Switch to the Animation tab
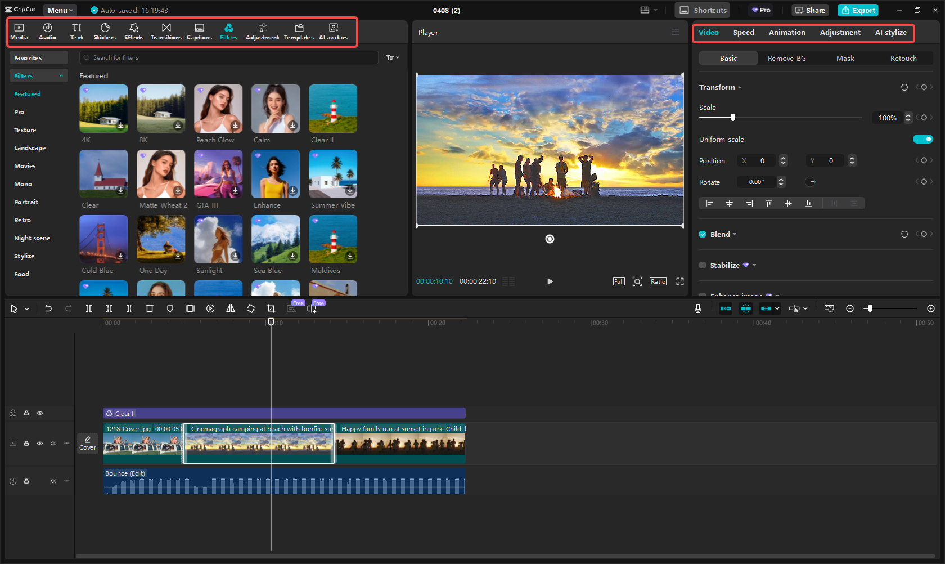 [786, 33]
